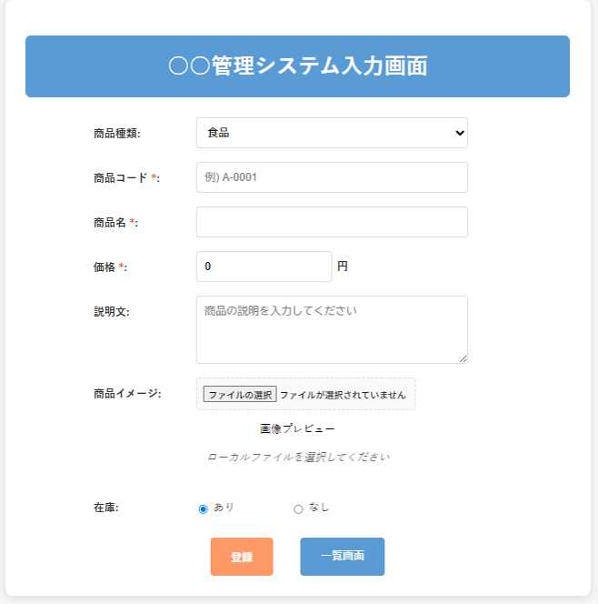Viewport: 598px width, 604px height.
Task: Click inside the 説明文 textarea
Action: click(332, 329)
